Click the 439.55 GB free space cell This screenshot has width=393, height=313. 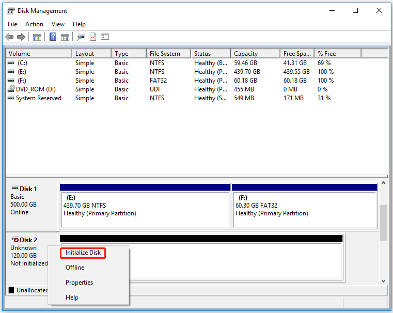coord(296,72)
